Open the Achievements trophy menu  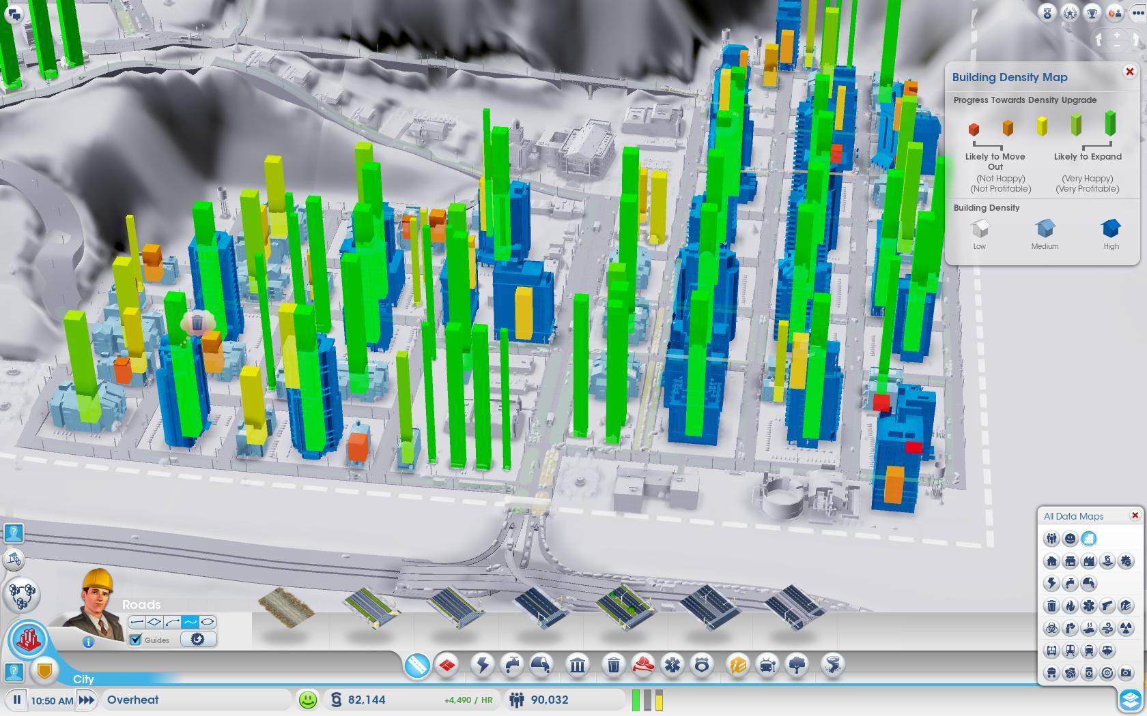click(x=1092, y=13)
